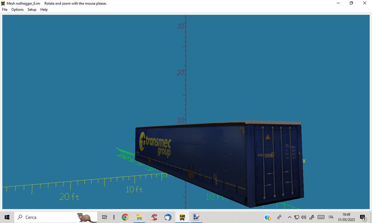Switch the ITA input language
This screenshot has width=372, height=223.
tap(331, 217)
